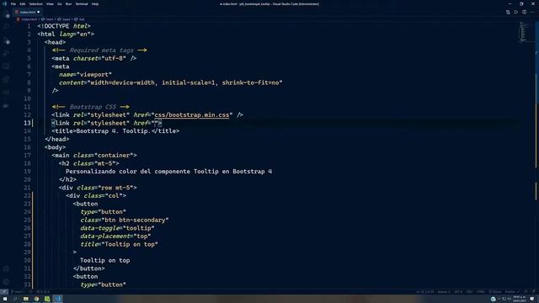The height and width of the screenshot is (303, 539).
Task: Click the Ln 13, Col position in the status bar
Action: click(x=424, y=292)
